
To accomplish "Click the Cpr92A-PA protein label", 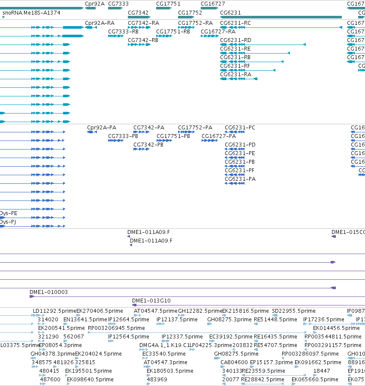I will (x=102, y=128).
